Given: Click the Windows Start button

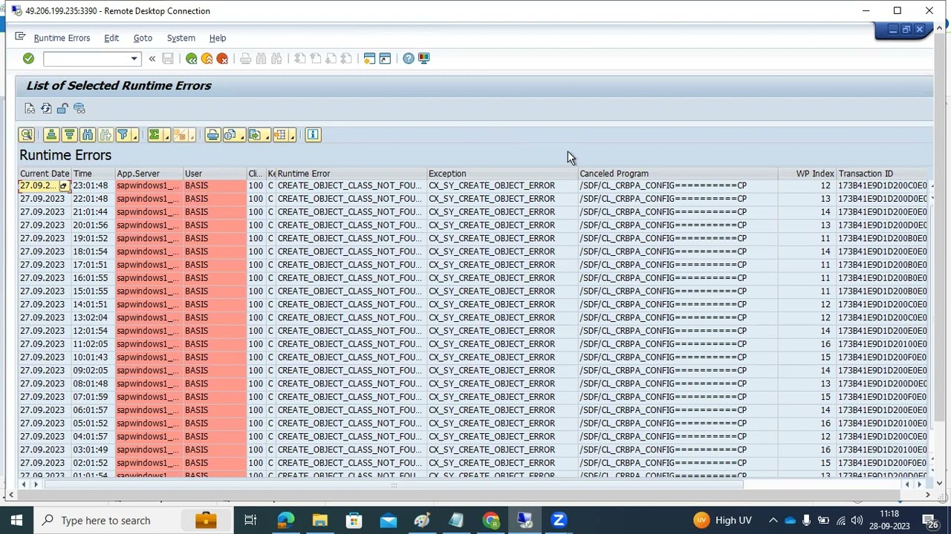Looking at the screenshot, I should point(16,521).
